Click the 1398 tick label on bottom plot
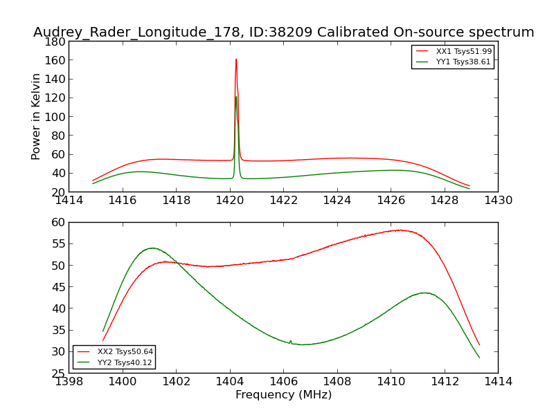The width and height of the screenshot is (554, 415). click(69, 381)
